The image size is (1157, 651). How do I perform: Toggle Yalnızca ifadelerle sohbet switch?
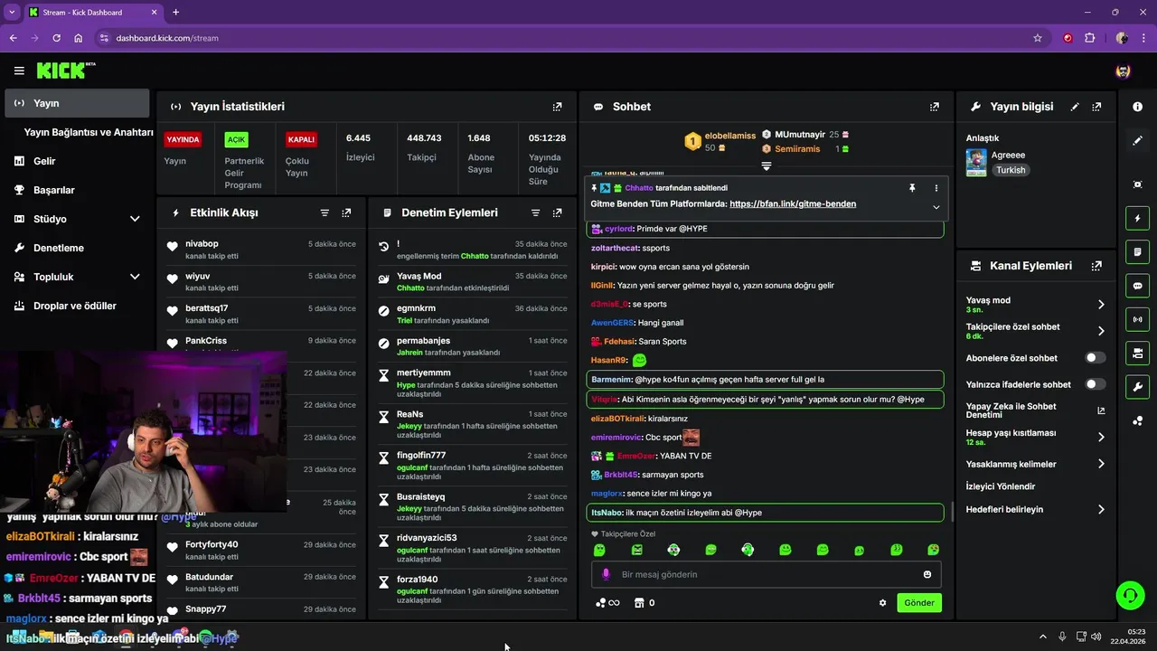pos(1095,384)
